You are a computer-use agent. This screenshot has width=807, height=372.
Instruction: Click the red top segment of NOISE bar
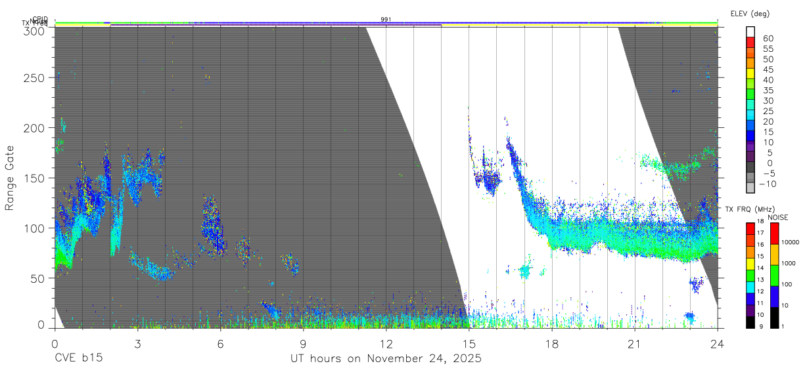click(773, 234)
